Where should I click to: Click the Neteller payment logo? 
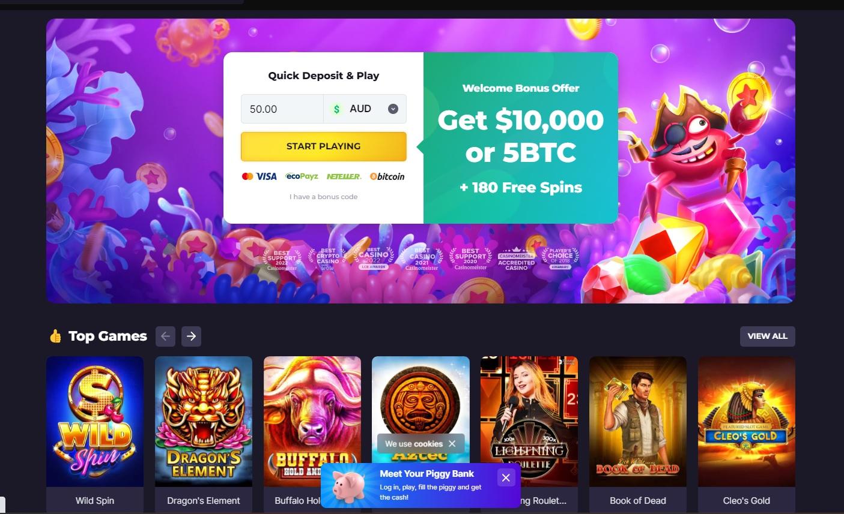344,176
